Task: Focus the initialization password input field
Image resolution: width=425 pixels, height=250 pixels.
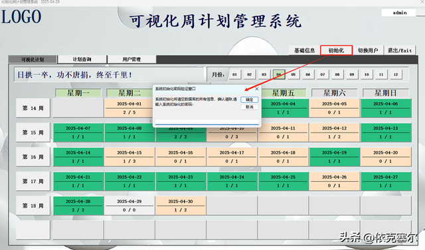Action: (x=207, y=122)
